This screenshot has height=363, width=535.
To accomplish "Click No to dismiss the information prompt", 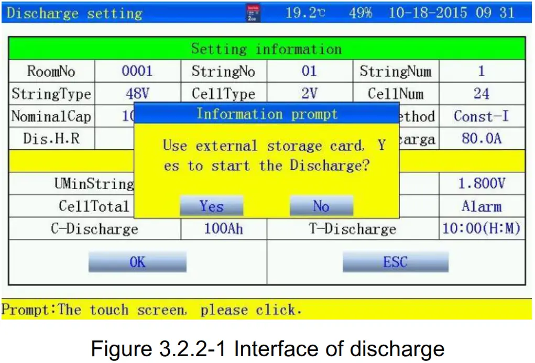I will 321,205.
